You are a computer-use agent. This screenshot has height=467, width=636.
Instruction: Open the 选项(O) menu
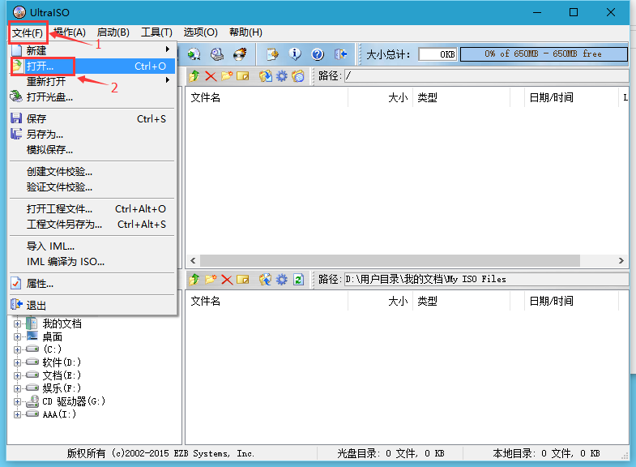tap(200, 32)
